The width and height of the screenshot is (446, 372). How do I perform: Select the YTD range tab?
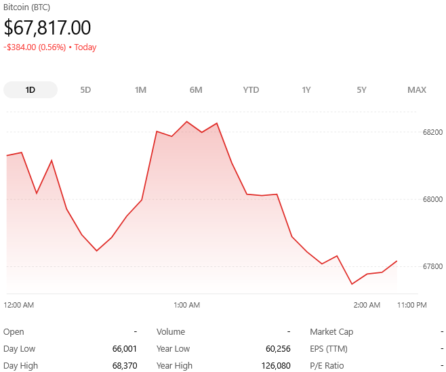[x=251, y=90]
